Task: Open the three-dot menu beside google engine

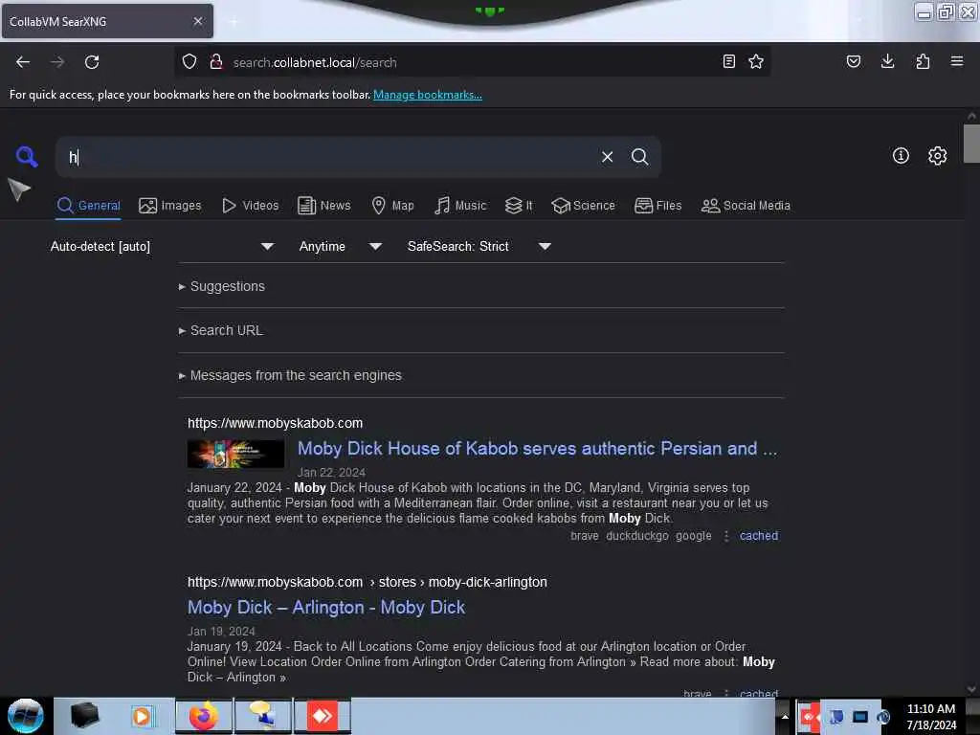Action: [725, 536]
